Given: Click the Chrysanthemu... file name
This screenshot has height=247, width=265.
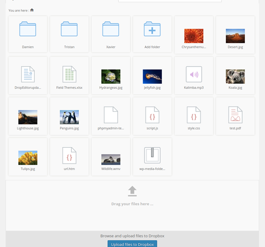Looking at the screenshot, I should tap(194, 47).
